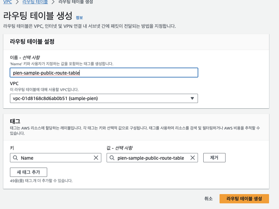Open the VPC dropdown arrow

pyautogui.click(x=192, y=98)
